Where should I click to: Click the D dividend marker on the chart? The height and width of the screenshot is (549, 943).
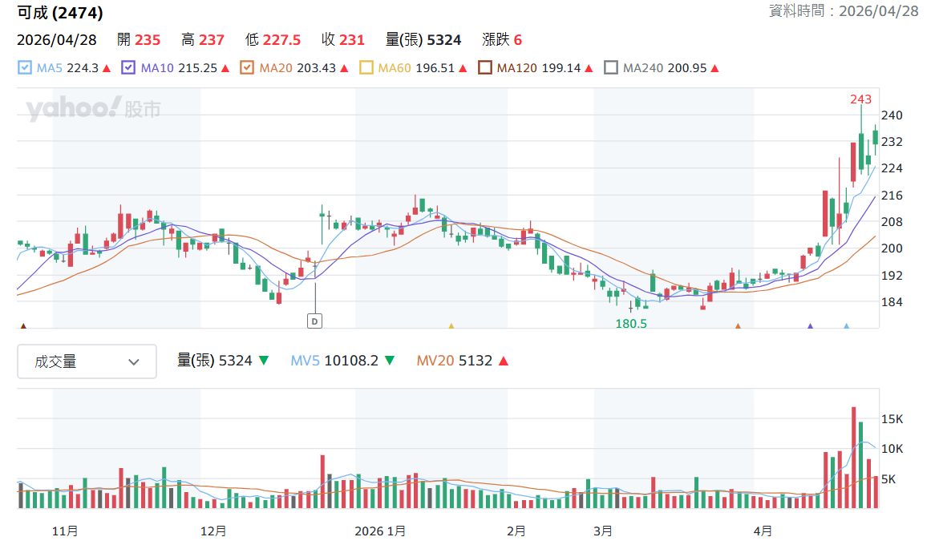pyautogui.click(x=314, y=321)
